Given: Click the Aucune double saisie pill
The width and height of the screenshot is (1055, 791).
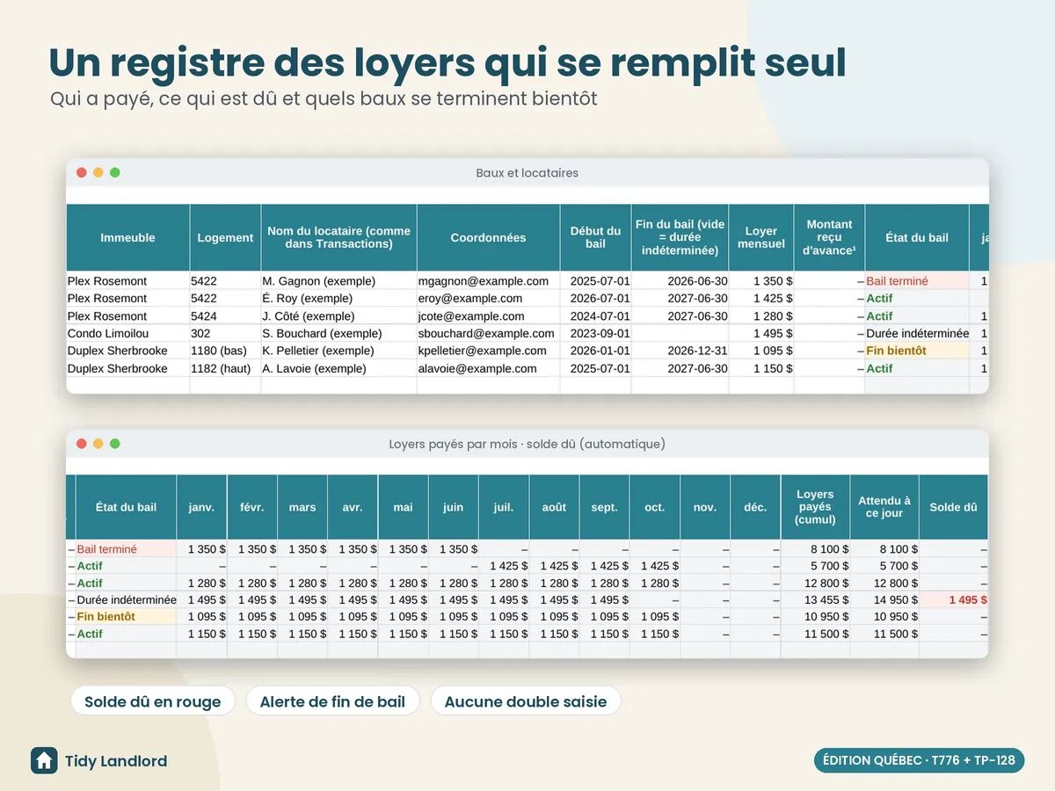Looking at the screenshot, I should click(526, 701).
